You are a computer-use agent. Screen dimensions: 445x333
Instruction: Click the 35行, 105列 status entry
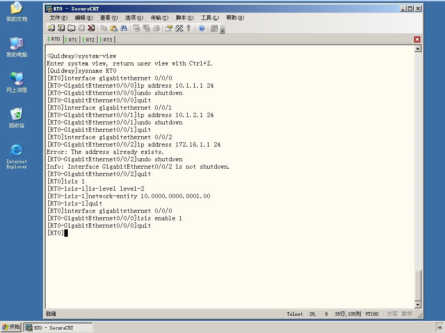348,314
